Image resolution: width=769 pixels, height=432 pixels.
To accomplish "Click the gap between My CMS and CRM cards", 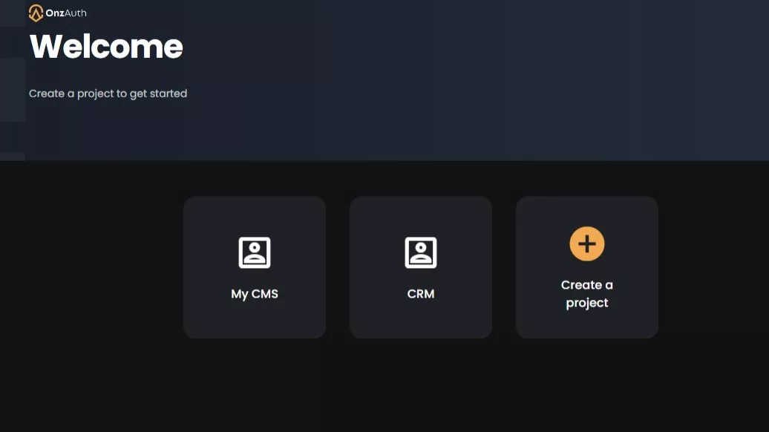I will pyautogui.click(x=338, y=267).
